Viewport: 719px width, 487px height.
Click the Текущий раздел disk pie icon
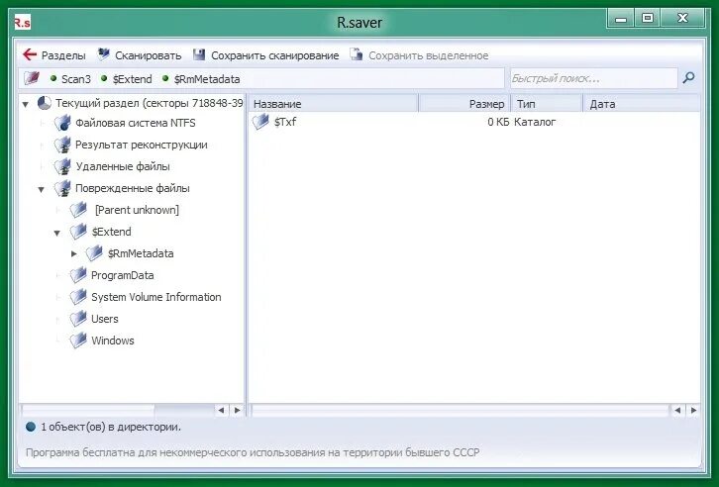pyautogui.click(x=44, y=103)
